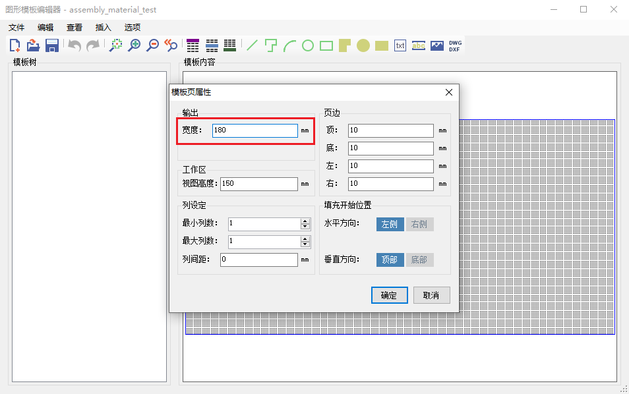Zoom out with magnifier minus icon
The image size is (629, 394).
[x=153, y=45]
